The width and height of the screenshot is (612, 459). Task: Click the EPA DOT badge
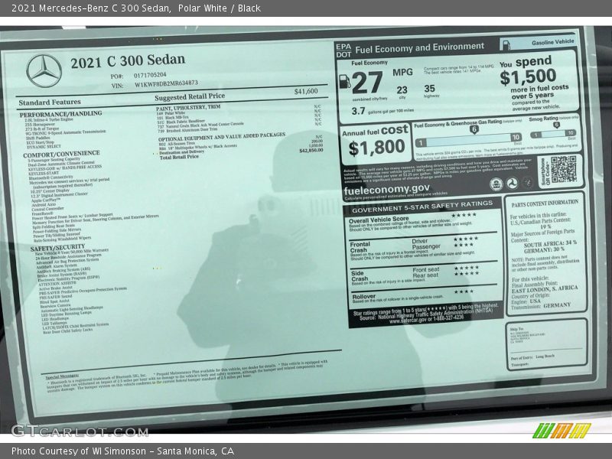click(x=343, y=50)
